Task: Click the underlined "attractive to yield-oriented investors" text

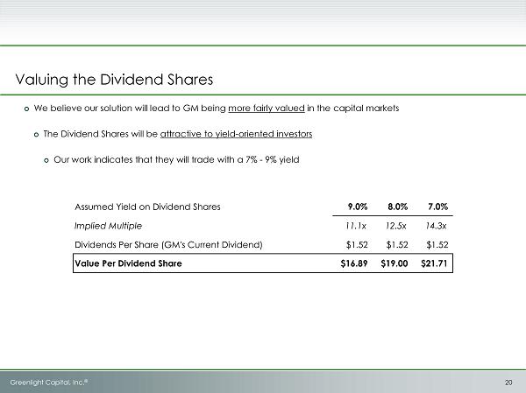Action: pyautogui.click(x=237, y=135)
